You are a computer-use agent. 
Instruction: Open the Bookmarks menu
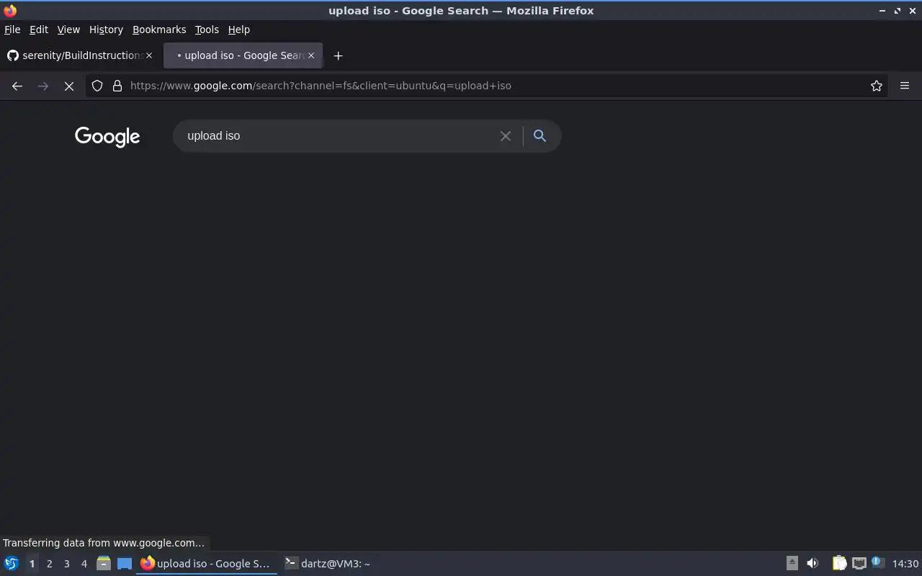(x=159, y=30)
